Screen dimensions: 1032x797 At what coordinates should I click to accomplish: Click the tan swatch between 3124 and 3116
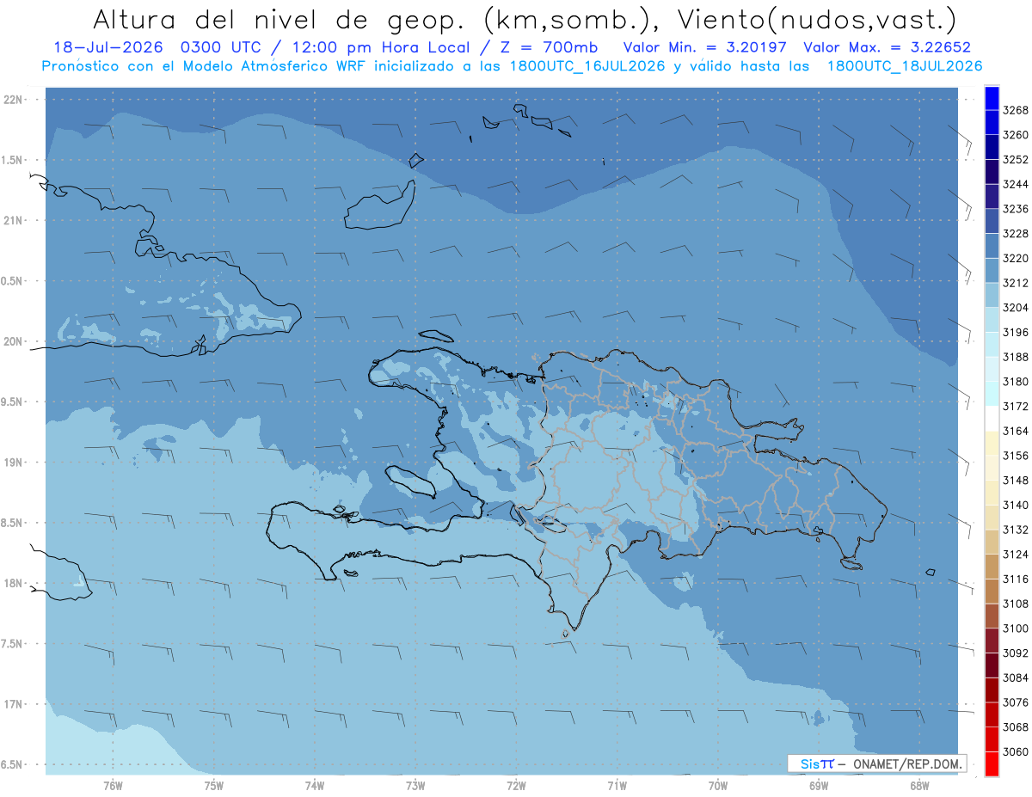pyautogui.click(x=992, y=567)
